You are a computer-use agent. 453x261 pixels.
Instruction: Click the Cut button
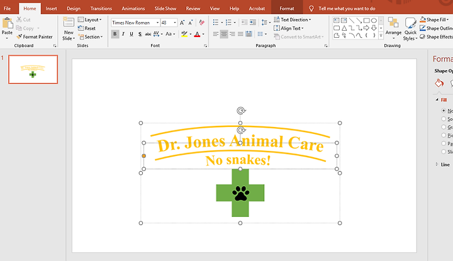tap(23, 19)
